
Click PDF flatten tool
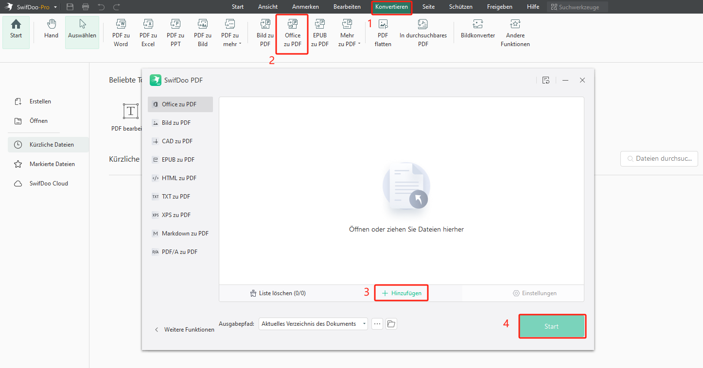click(383, 33)
